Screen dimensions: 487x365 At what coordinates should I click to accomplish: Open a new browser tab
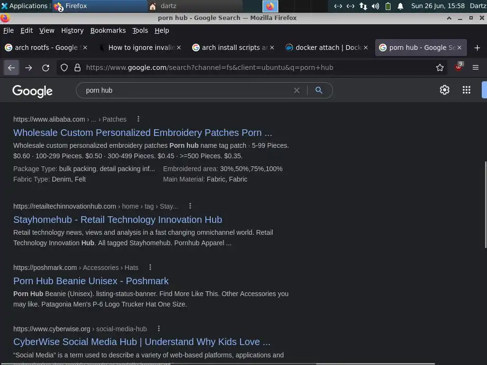click(x=477, y=48)
